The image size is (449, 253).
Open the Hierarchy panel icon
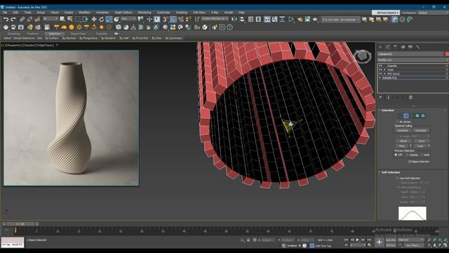point(395,47)
